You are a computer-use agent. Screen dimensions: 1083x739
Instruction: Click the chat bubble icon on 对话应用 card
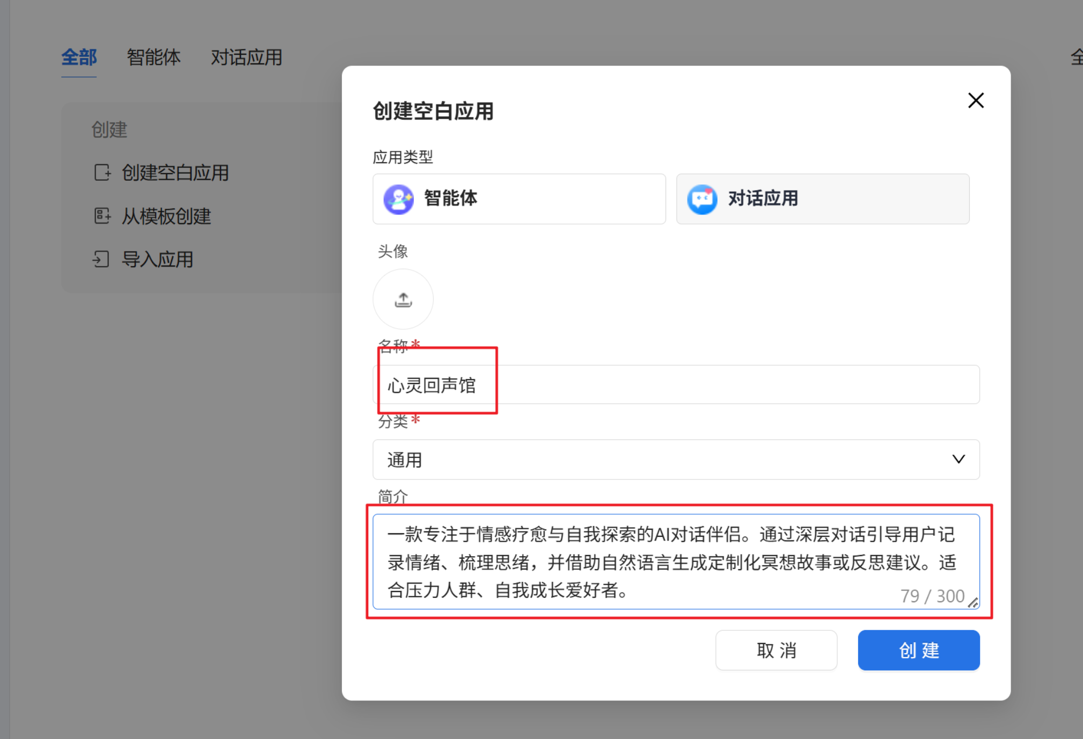(701, 198)
